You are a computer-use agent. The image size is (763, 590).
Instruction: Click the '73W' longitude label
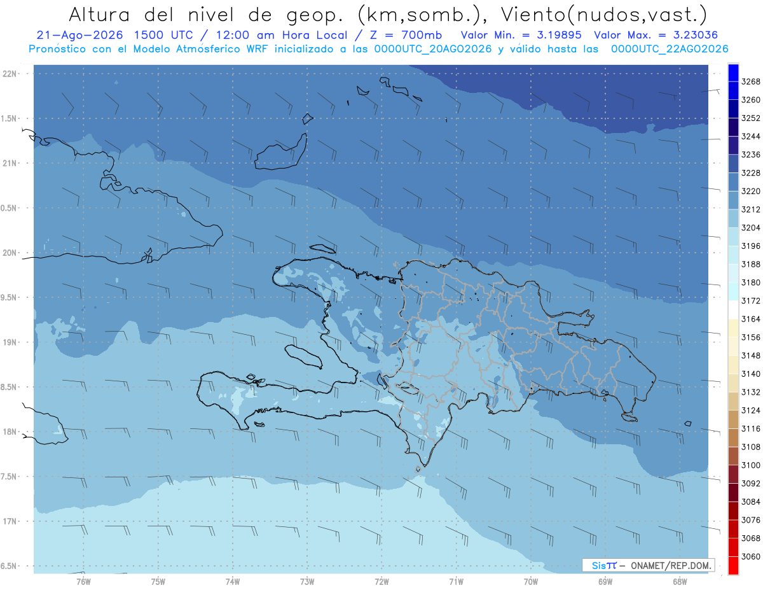point(307,581)
